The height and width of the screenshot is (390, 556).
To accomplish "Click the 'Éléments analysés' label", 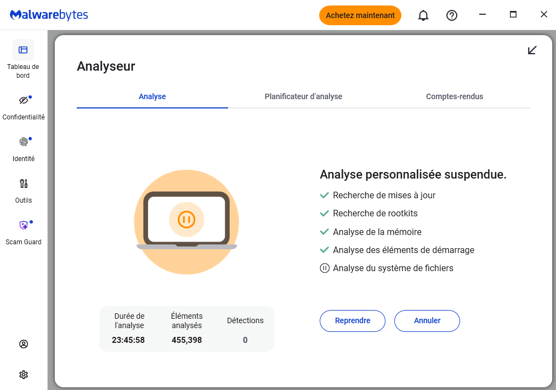I will (x=187, y=320).
